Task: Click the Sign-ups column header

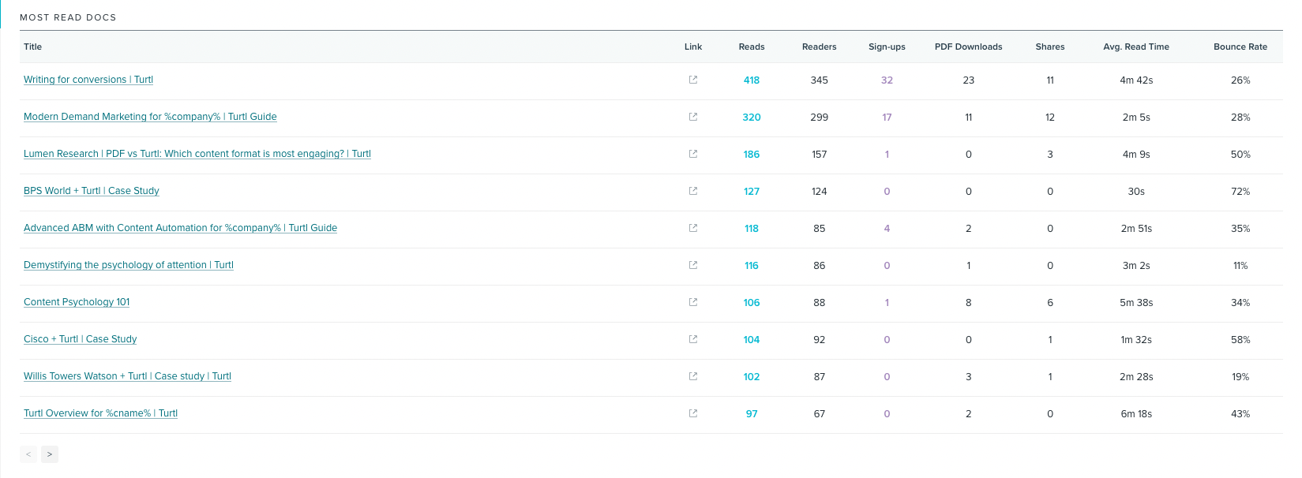Action: tap(887, 47)
